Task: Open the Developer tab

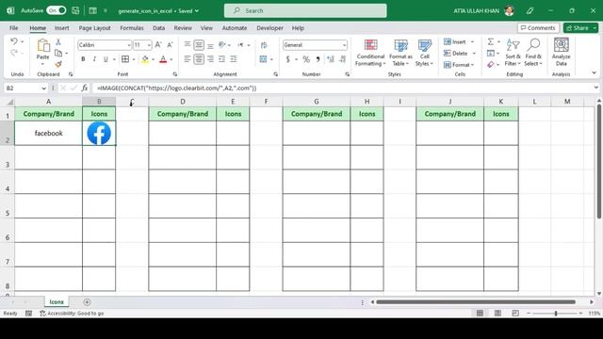Action: [x=269, y=28]
